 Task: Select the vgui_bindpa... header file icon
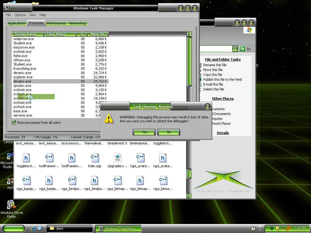click(94, 181)
